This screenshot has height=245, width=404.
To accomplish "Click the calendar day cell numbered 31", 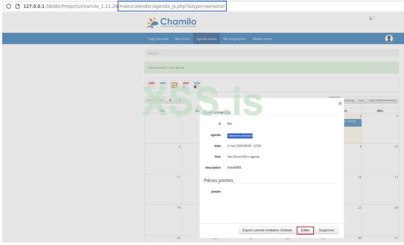I will (x=380, y=239).
